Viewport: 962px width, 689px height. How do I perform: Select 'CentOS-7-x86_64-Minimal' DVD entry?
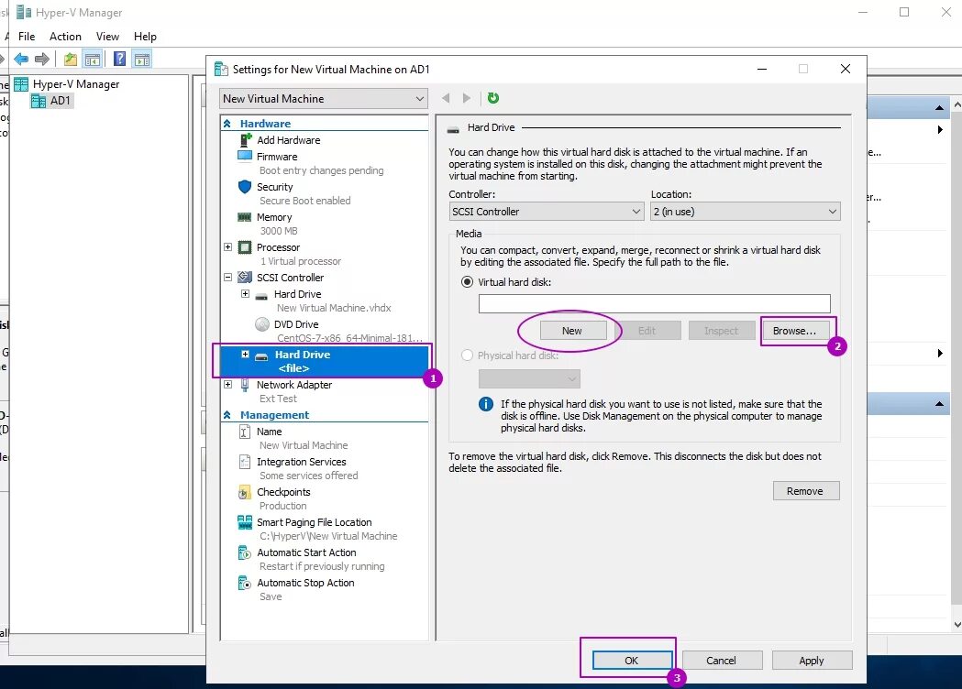[349, 338]
